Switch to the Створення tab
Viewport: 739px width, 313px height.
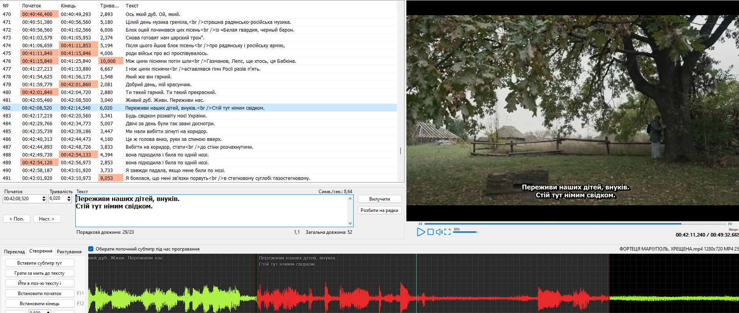(41, 251)
